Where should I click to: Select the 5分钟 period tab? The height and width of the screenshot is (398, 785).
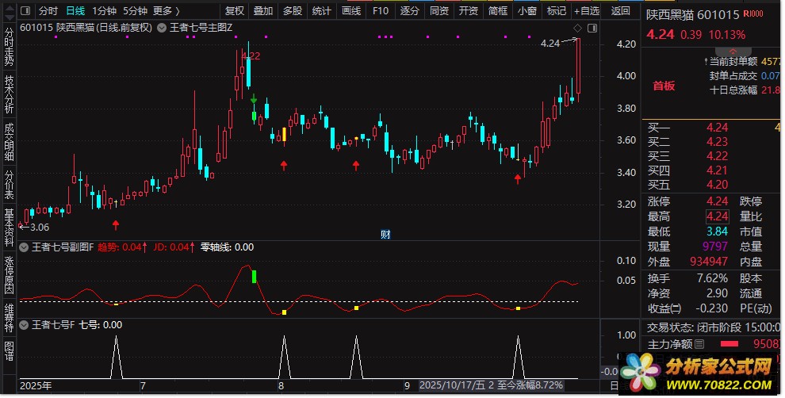pyautogui.click(x=135, y=10)
